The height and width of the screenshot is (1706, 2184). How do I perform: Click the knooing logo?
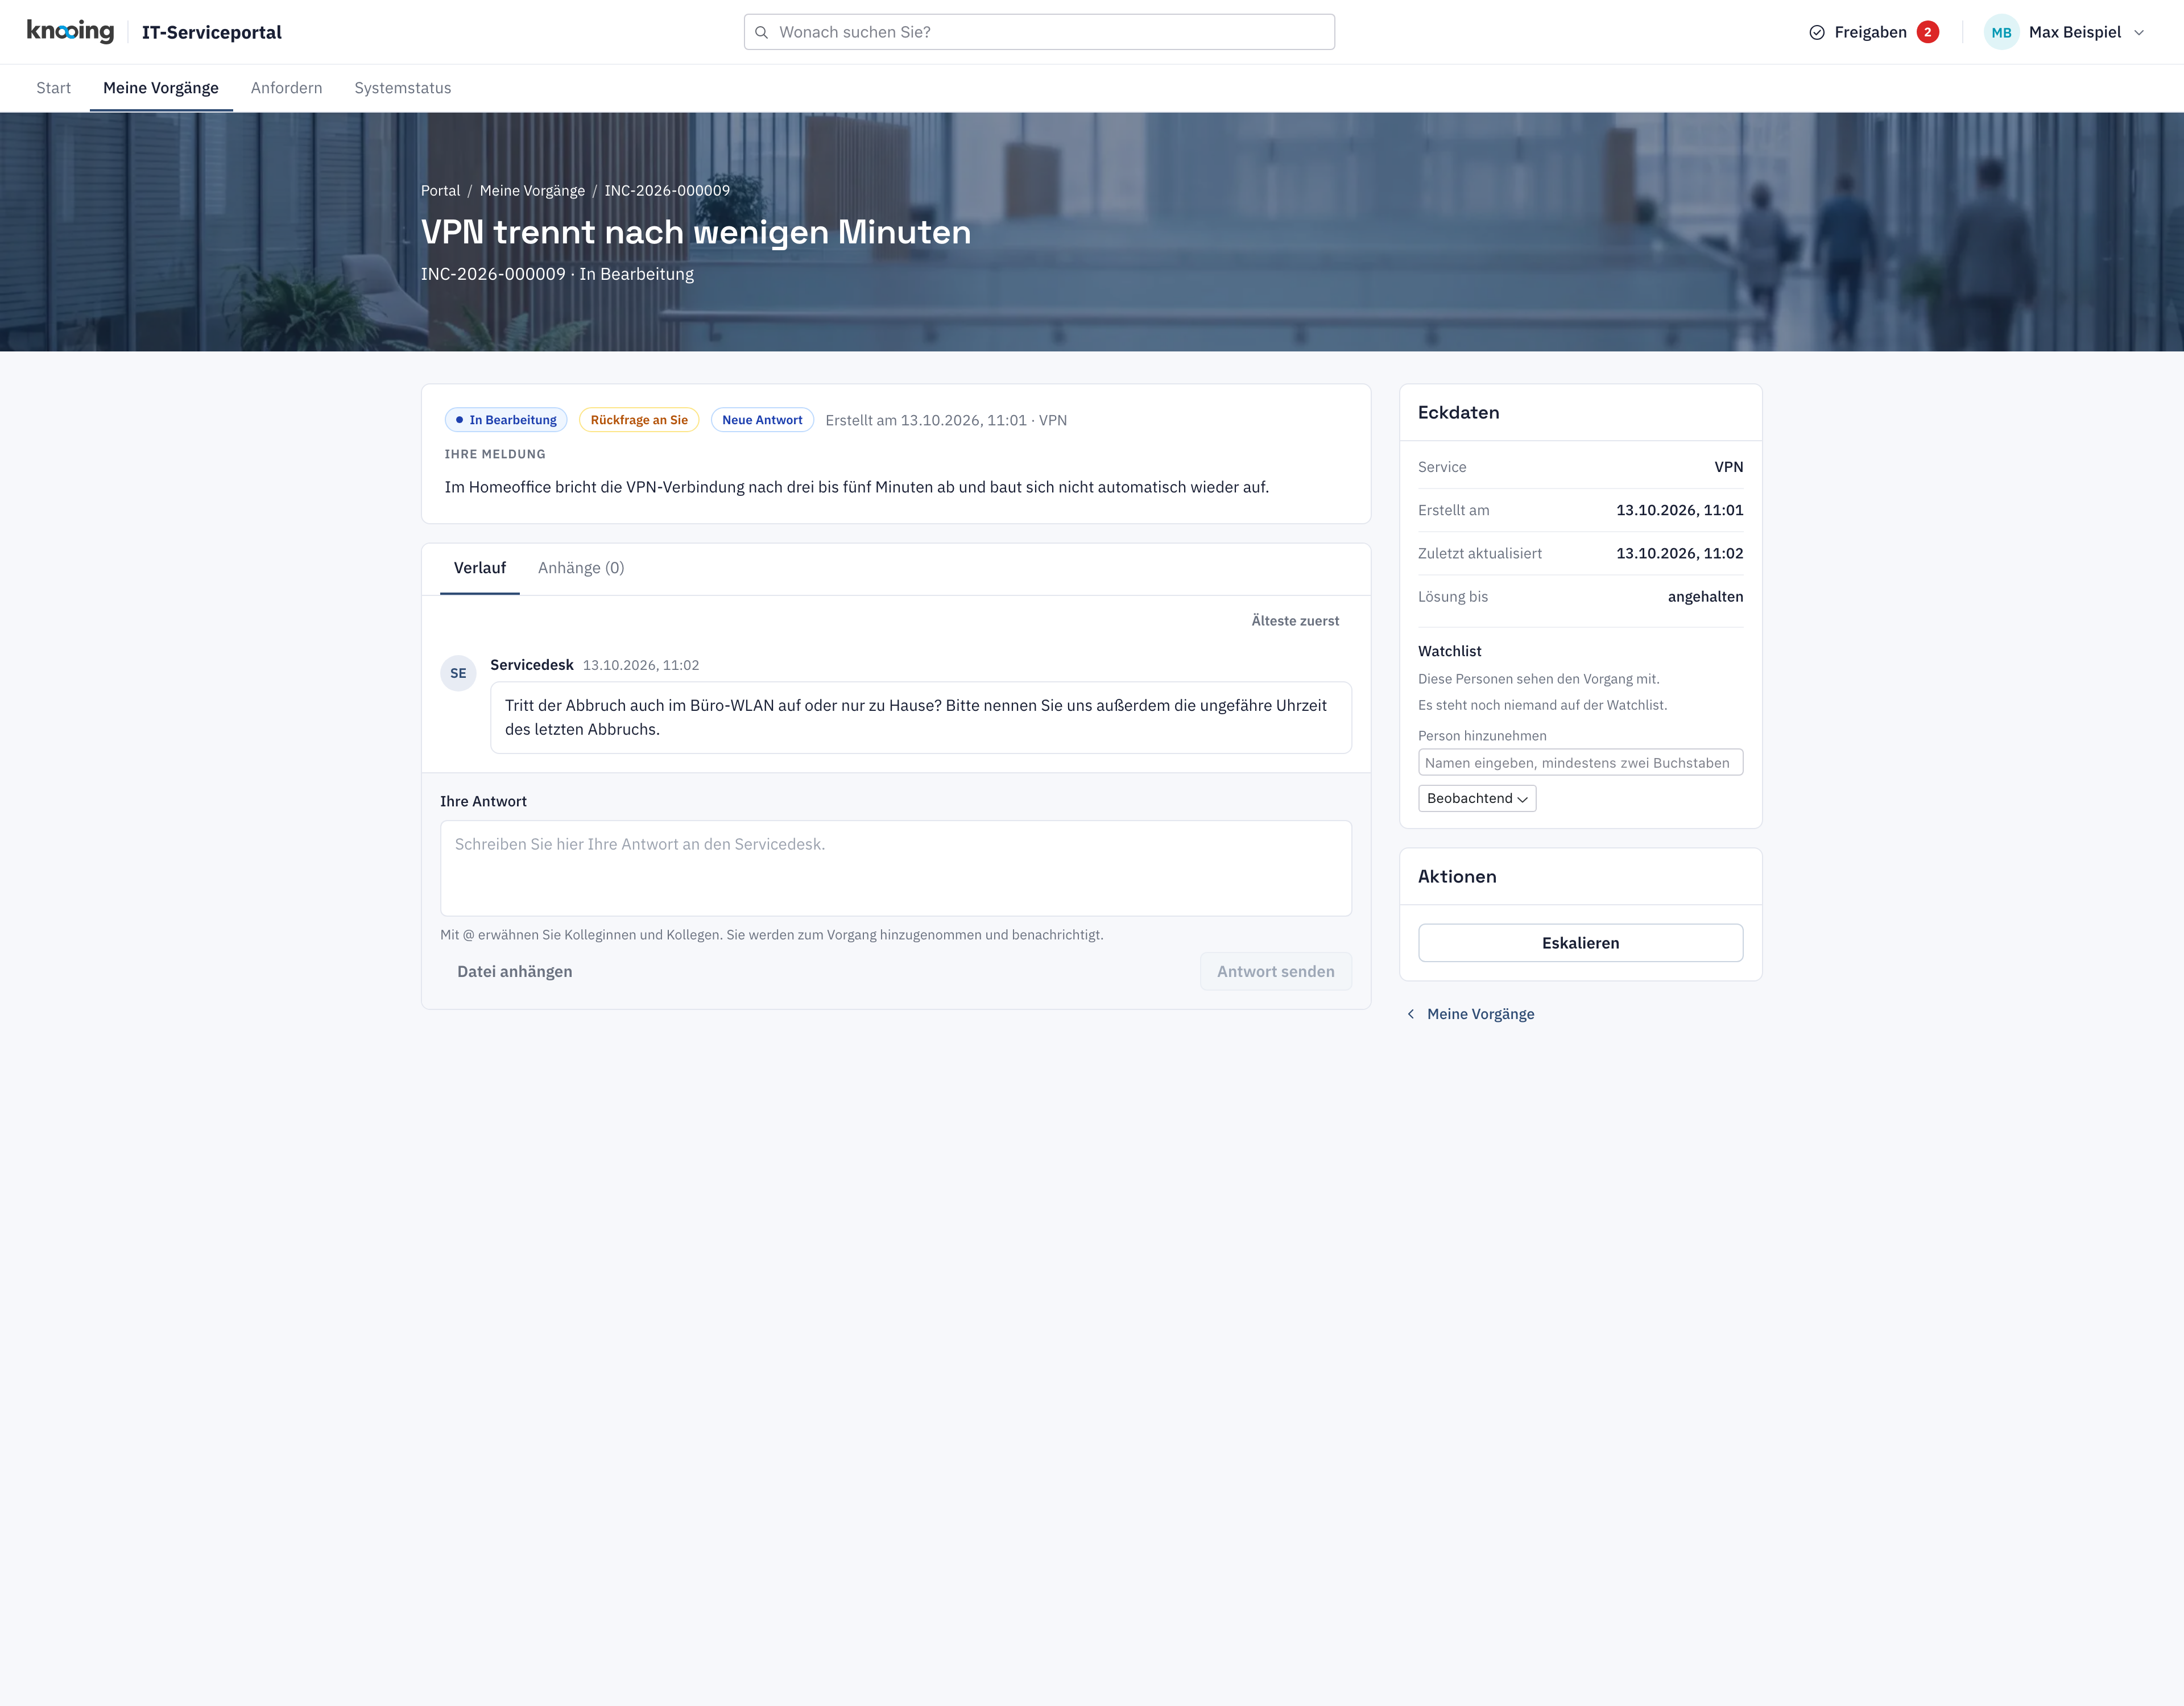tap(70, 32)
